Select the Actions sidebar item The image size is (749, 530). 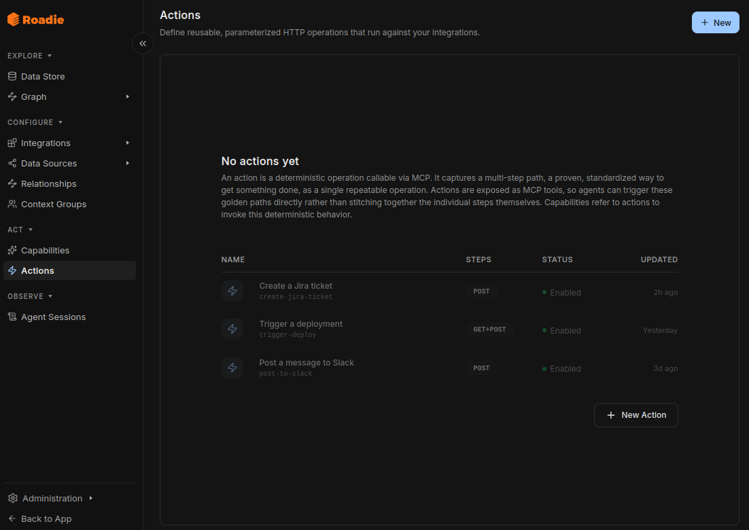[x=70, y=270]
